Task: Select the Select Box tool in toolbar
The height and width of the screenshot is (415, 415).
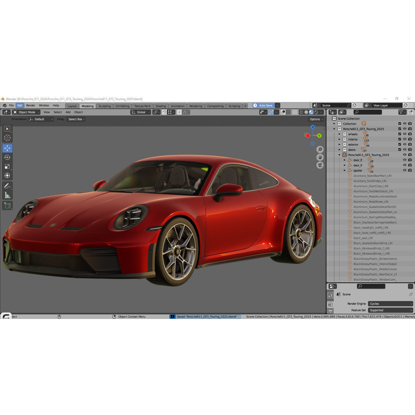Action: 7,129
